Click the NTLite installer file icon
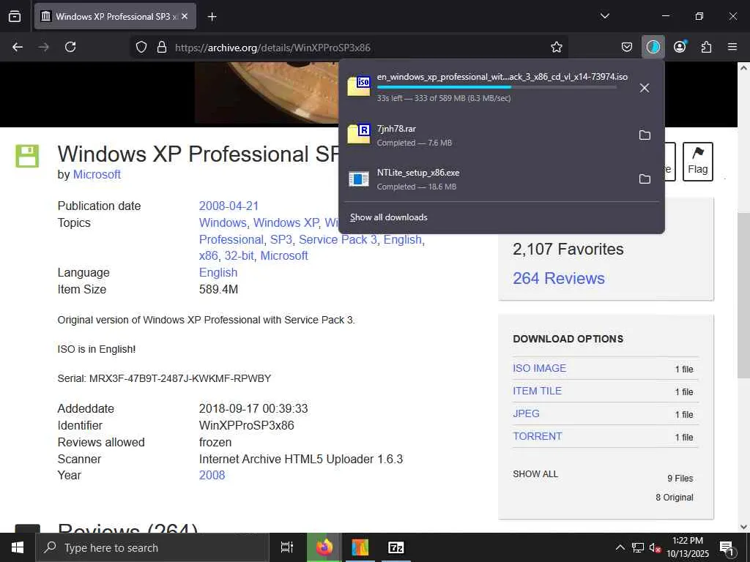This screenshot has width=750, height=562. 359,179
